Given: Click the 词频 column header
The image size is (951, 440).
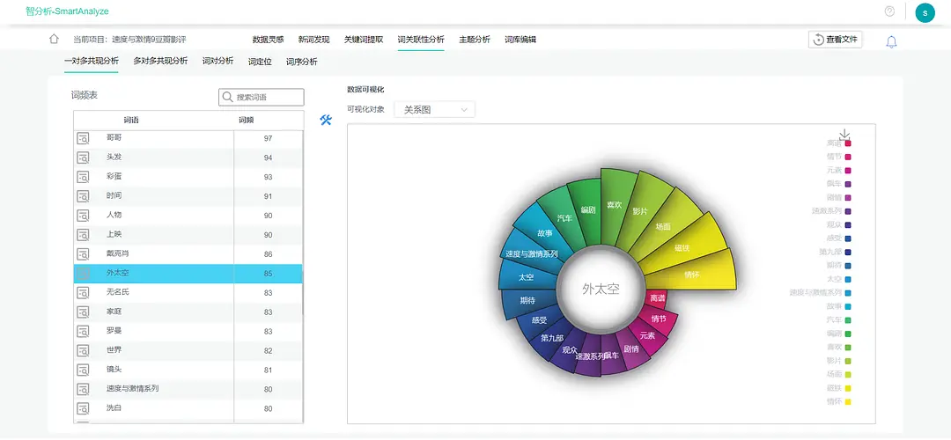Looking at the screenshot, I should click(x=247, y=120).
